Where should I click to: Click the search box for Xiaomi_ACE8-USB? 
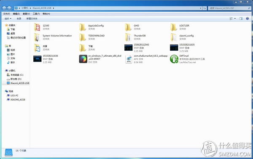(x=229, y=8)
